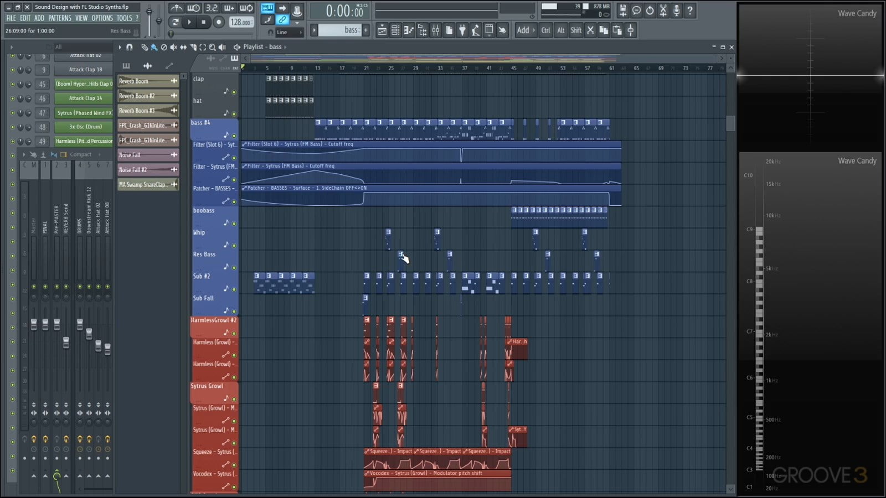Image resolution: width=886 pixels, height=498 pixels.
Task: Click the cut scissors icon in shortcut panel
Action: click(590, 30)
